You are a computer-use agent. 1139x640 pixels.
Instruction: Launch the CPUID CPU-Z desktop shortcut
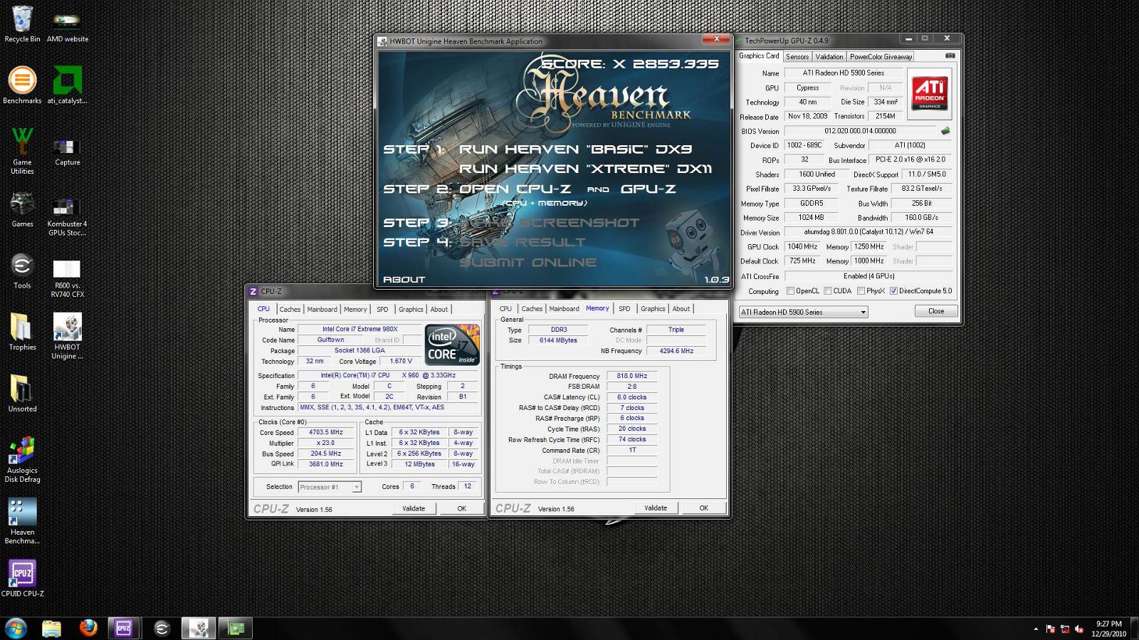click(22, 578)
